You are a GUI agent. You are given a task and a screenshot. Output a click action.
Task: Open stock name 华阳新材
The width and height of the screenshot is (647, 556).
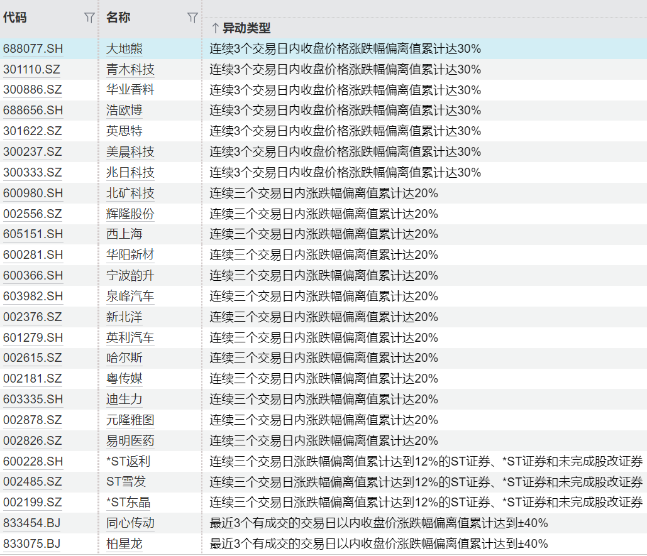point(130,254)
